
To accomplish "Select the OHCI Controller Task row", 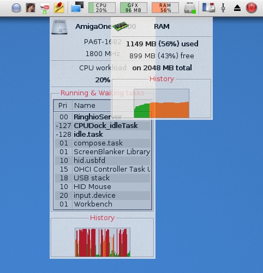I will [103, 169].
